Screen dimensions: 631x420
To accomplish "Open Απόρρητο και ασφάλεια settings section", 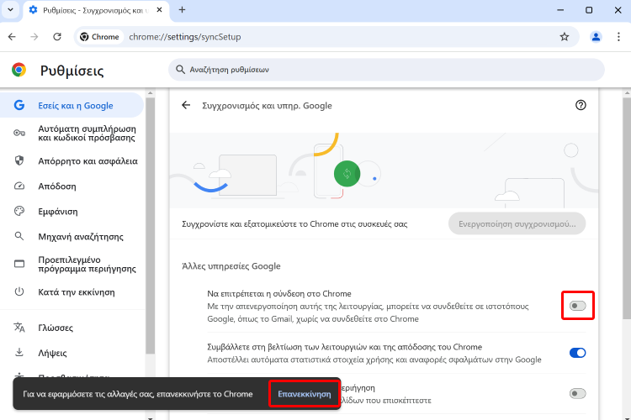I will [x=87, y=160].
